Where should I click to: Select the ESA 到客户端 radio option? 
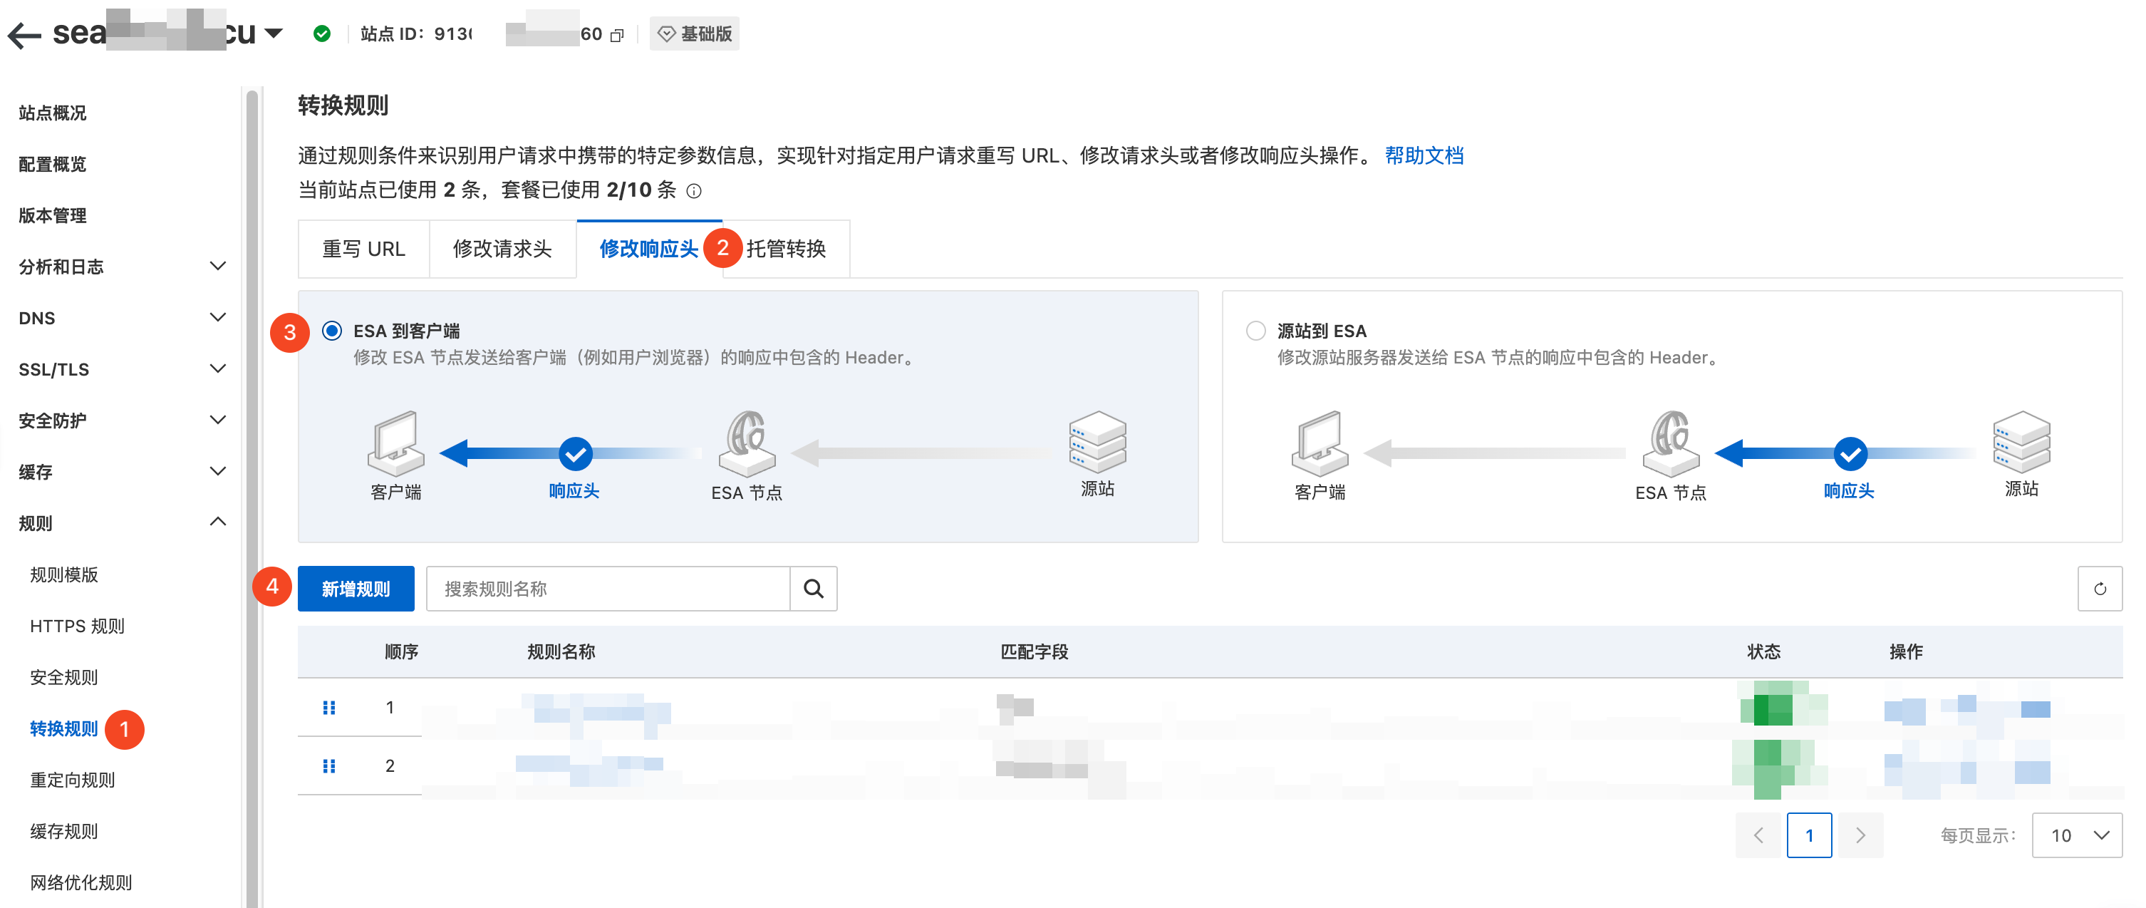point(331,331)
